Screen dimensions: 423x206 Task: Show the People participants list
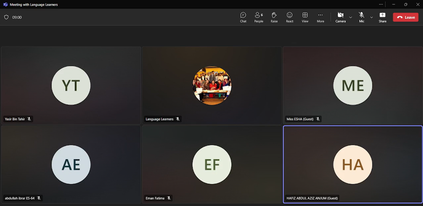[x=258, y=17]
